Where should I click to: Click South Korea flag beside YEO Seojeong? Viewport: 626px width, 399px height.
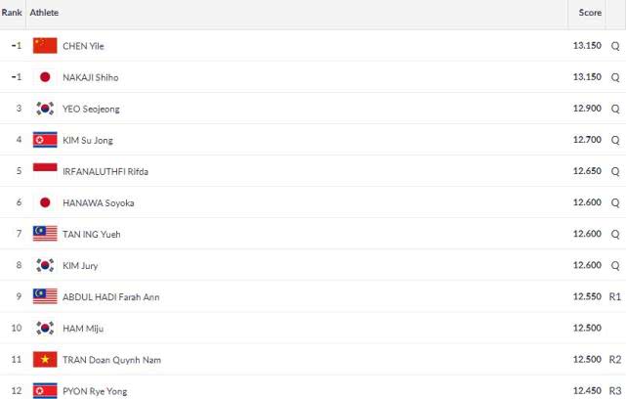(x=45, y=109)
